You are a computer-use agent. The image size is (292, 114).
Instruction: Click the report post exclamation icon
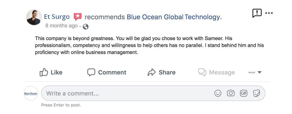[257, 13]
